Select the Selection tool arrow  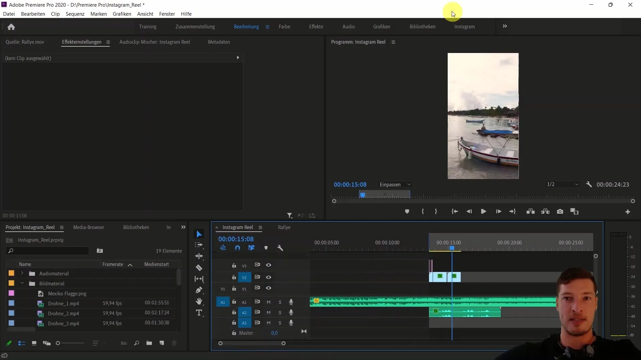[x=199, y=234]
